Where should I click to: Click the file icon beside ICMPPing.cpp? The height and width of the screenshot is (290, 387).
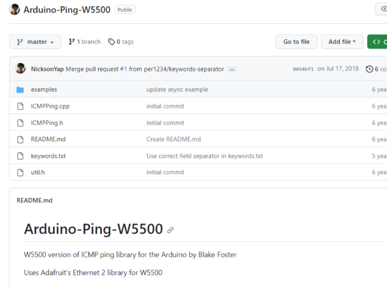point(20,106)
